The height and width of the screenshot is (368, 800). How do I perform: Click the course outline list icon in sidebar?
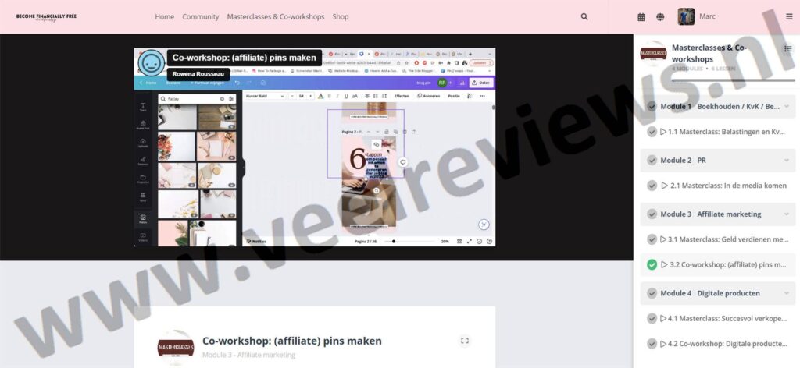787,48
